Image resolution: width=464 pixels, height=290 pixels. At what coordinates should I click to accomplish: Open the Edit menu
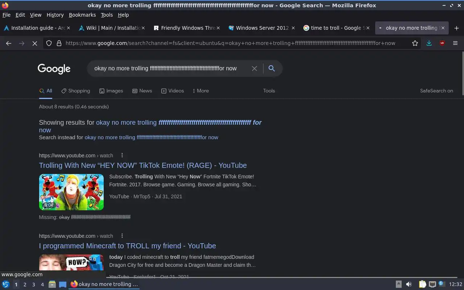pyautogui.click(x=20, y=15)
